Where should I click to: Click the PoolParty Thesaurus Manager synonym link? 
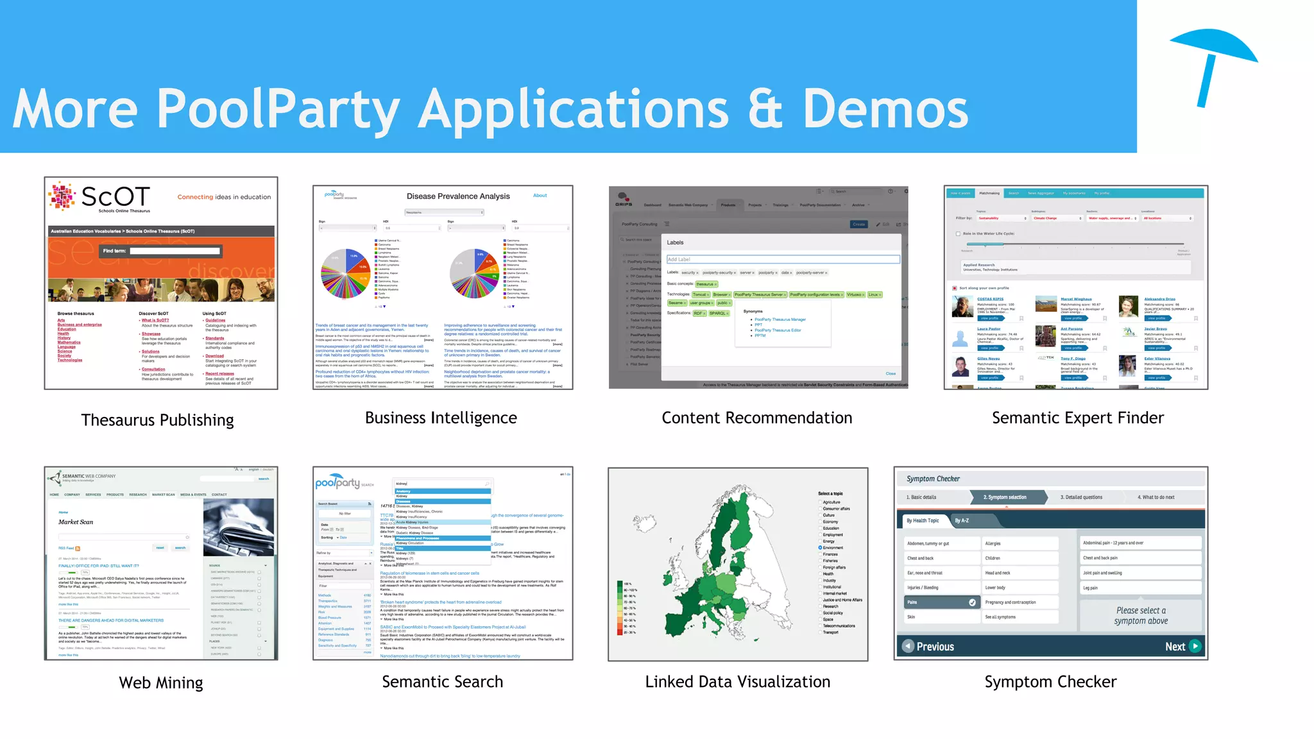780,319
